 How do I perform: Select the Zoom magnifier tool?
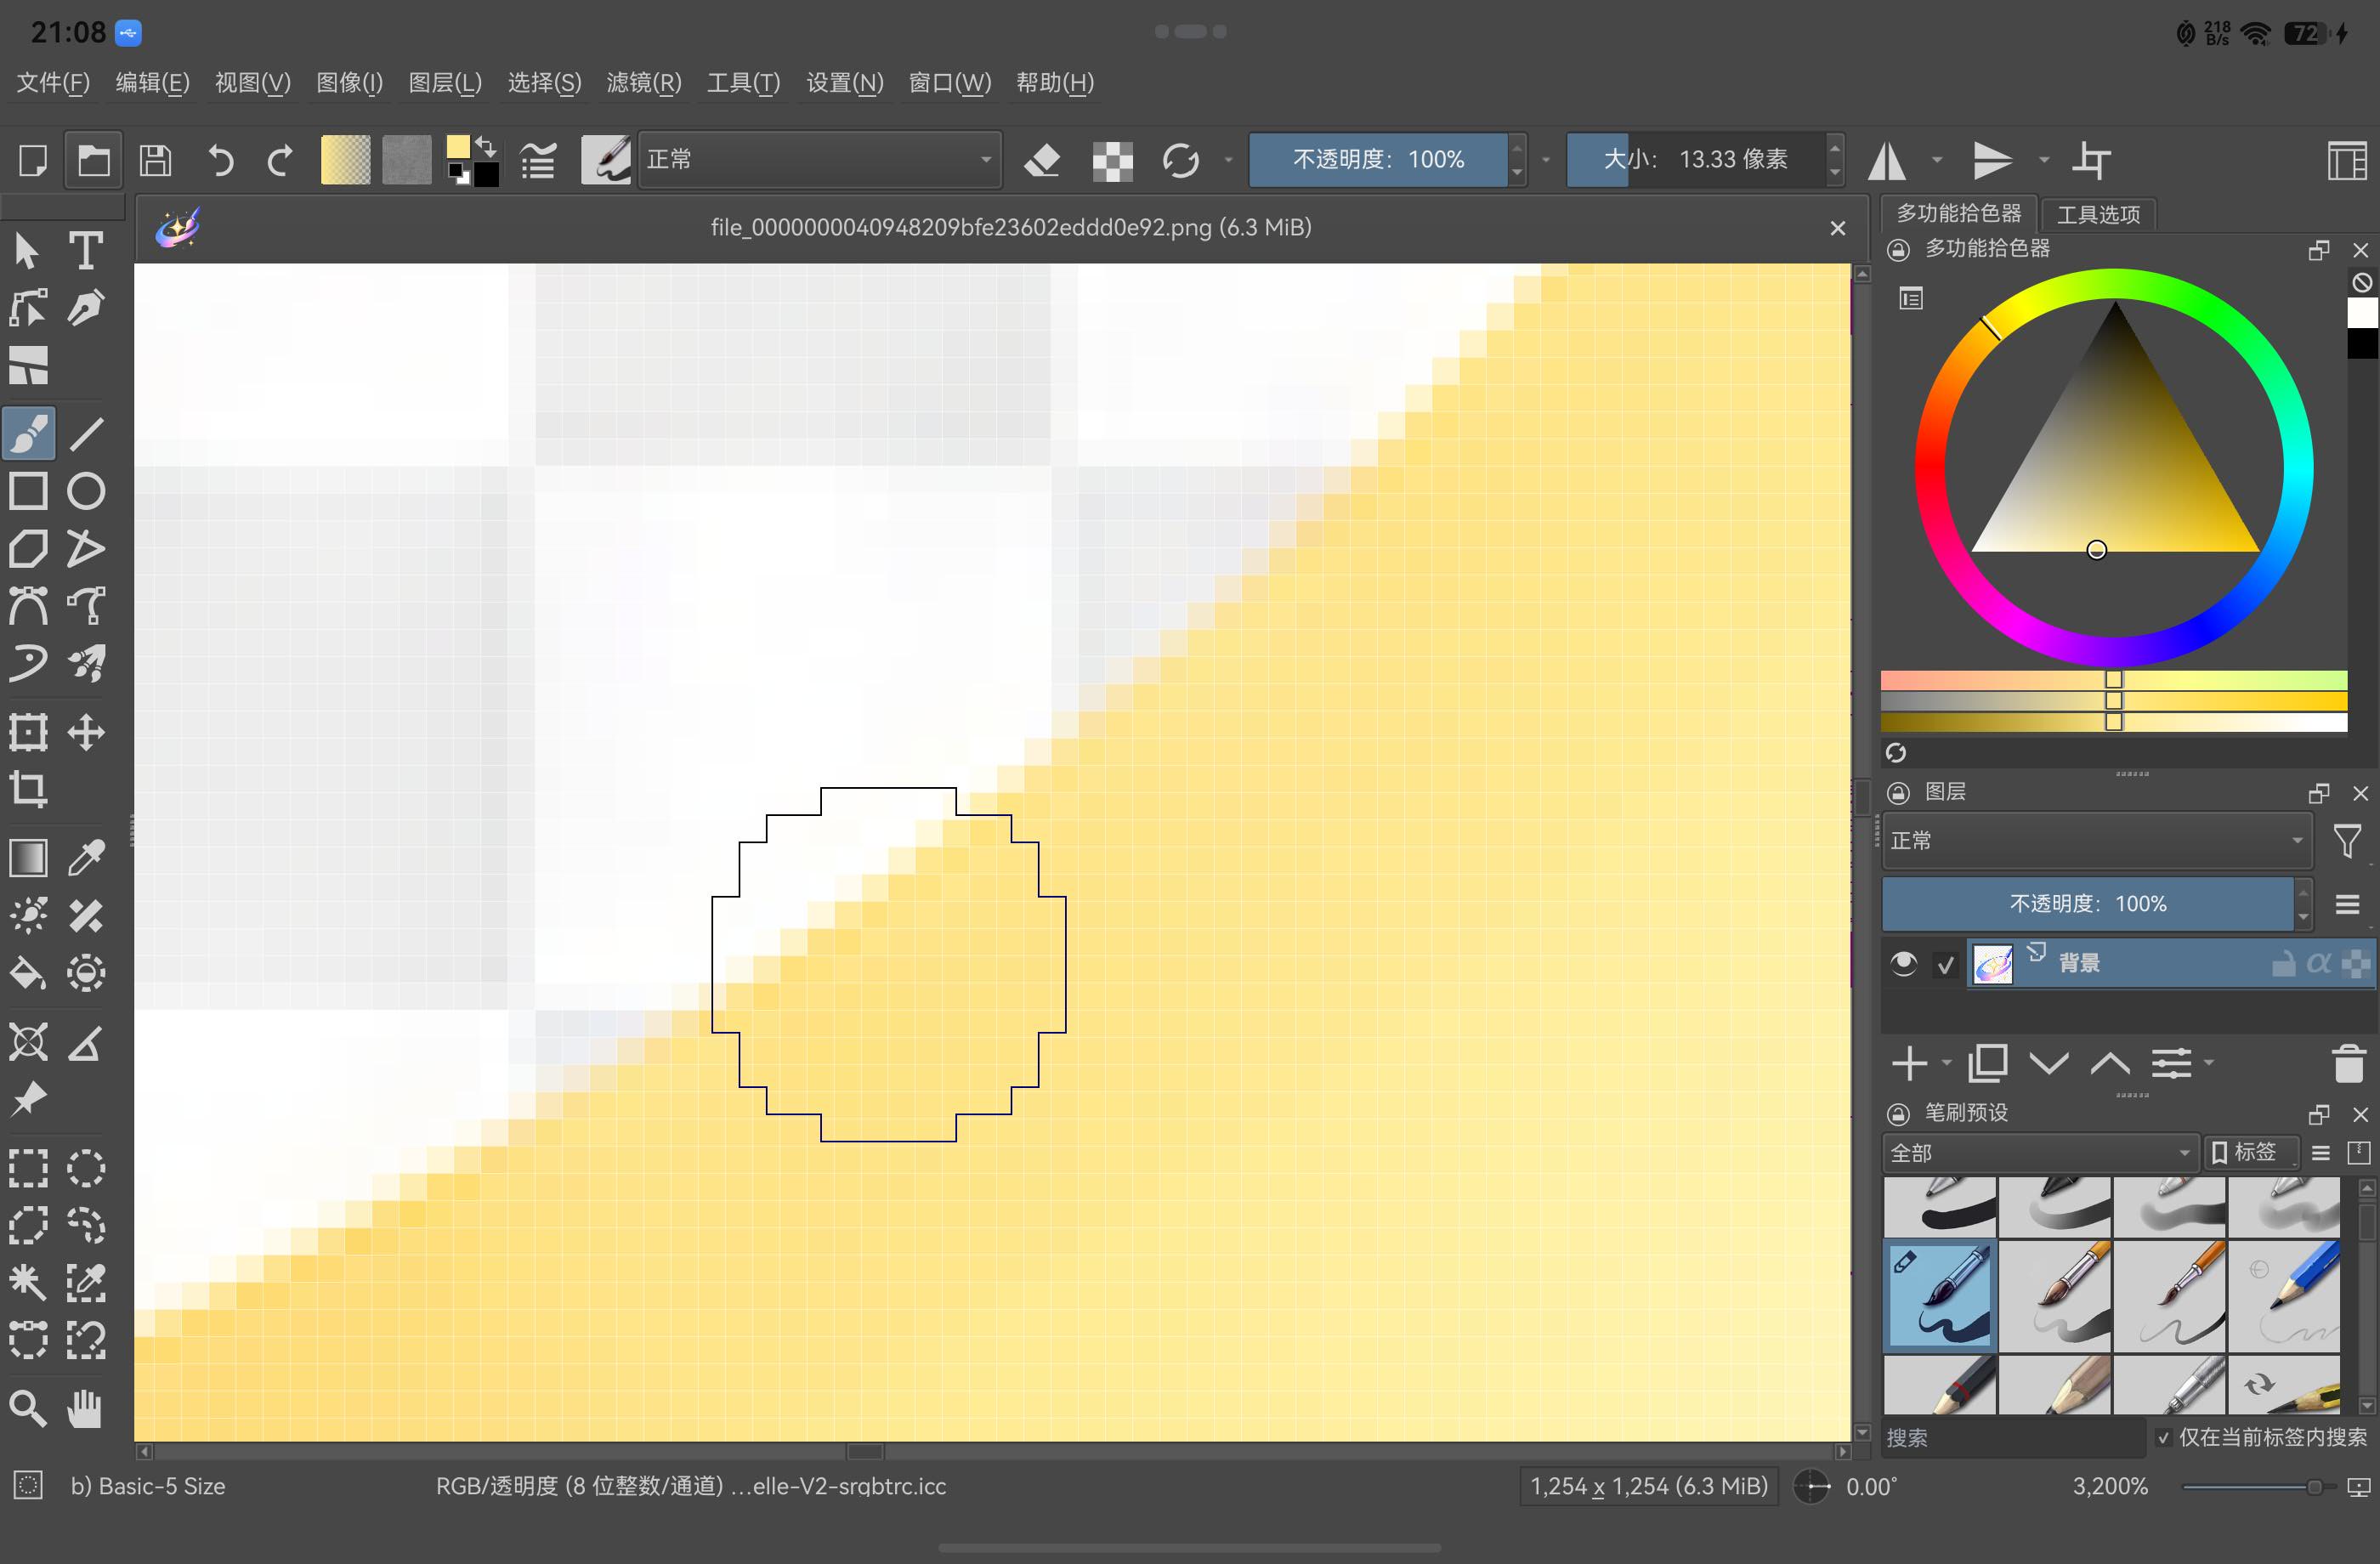[x=28, y=1408]
